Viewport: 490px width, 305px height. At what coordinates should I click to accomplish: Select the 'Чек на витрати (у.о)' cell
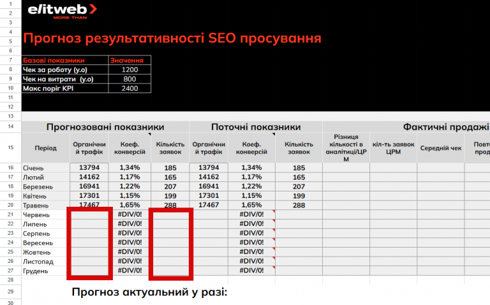(65, 78)
